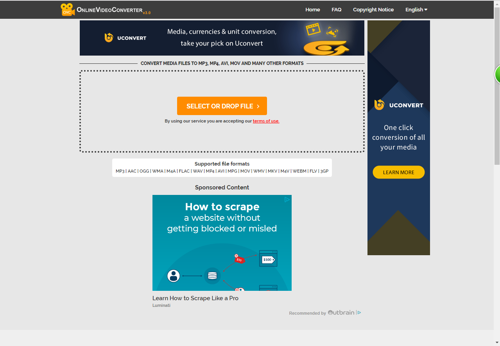Click the page vertical scrollbar thumb

tap(497, 86)
